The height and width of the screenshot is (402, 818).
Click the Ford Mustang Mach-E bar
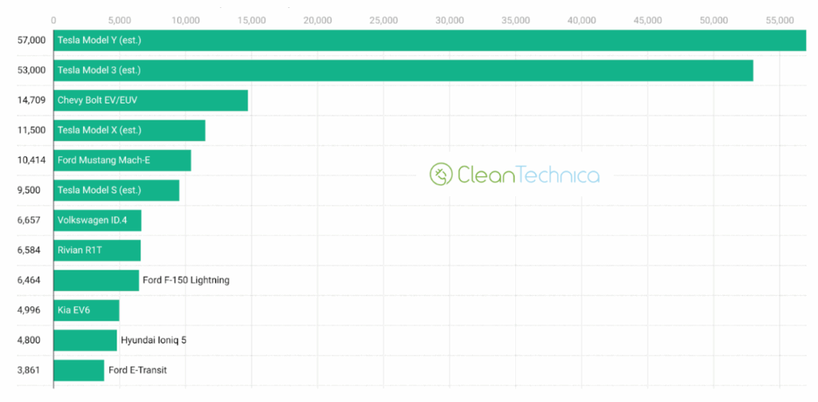(x=122, y=160)
